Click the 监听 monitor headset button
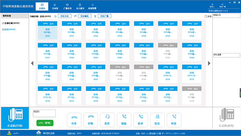 coord(107,120)
